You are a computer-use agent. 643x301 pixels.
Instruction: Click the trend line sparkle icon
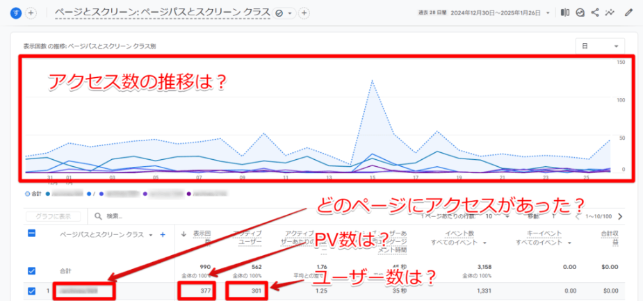point(610,13)
